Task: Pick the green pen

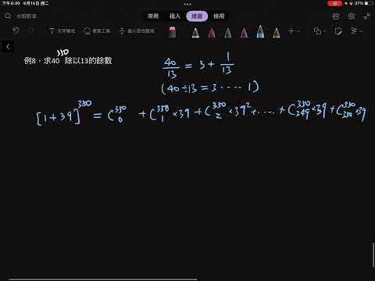Action: (228, 33)
